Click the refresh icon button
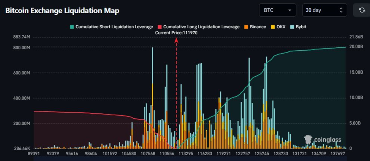The width and height of the screenshot is (370, 161). (361, 10)
